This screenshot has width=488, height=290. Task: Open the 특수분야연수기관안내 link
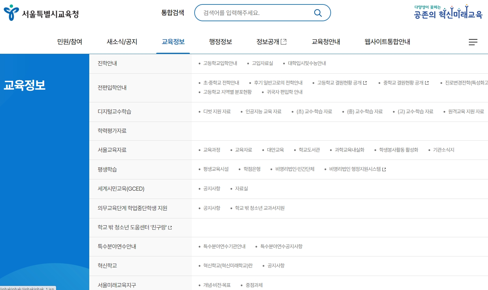click(x=224, y=247)
